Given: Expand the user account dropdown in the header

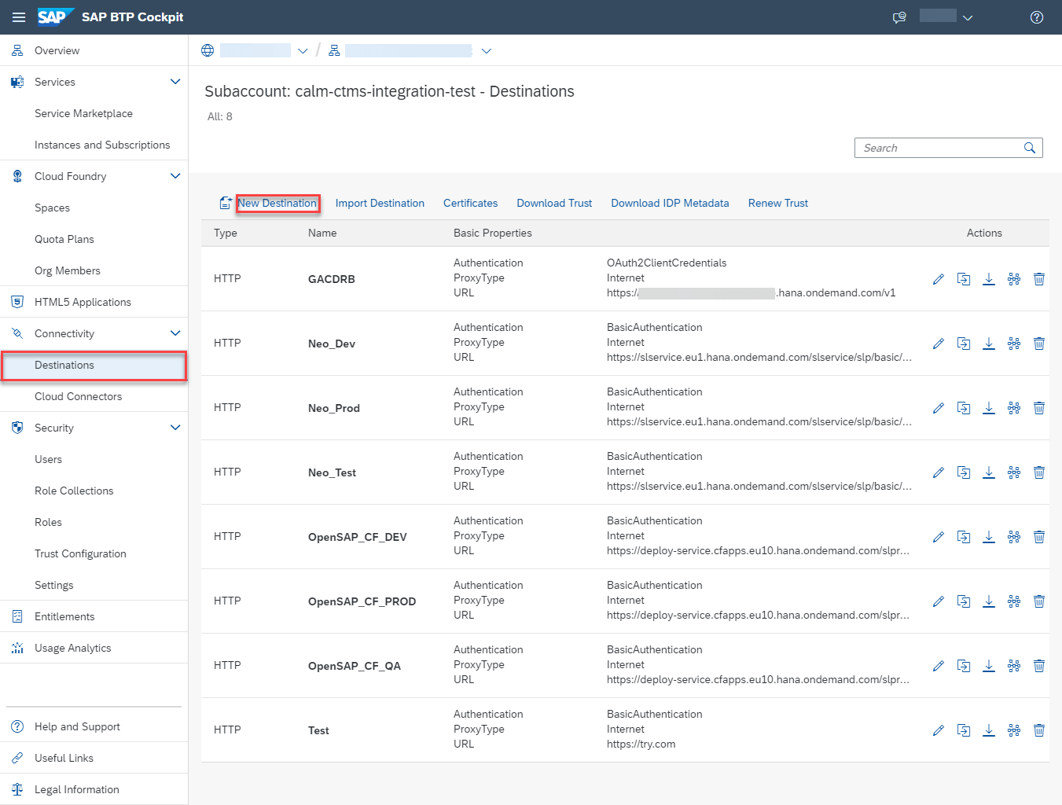Looking at the screenshot, I should tap(968, 18).
